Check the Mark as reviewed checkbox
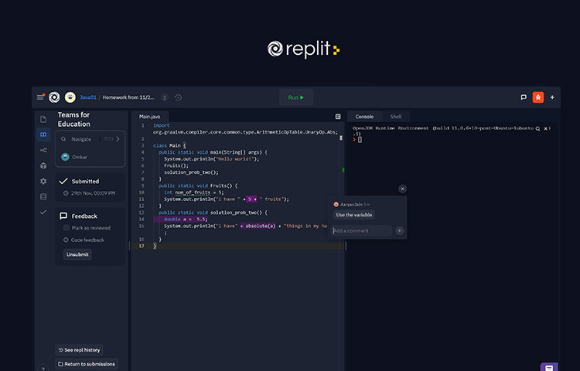 point(65,228)
